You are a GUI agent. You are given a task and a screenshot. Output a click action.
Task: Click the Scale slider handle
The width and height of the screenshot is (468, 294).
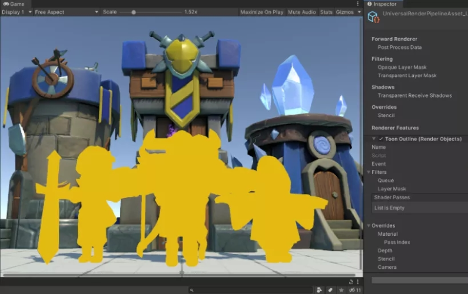[134, 12]
